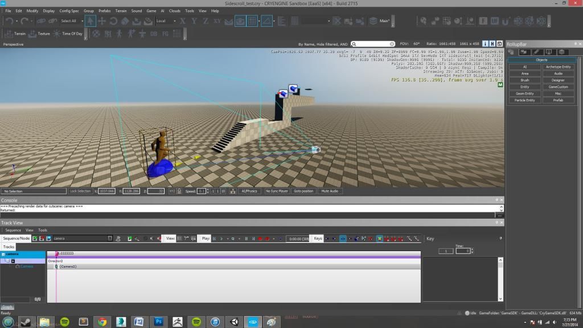Click the Goto position button

[x=303, y=191]
